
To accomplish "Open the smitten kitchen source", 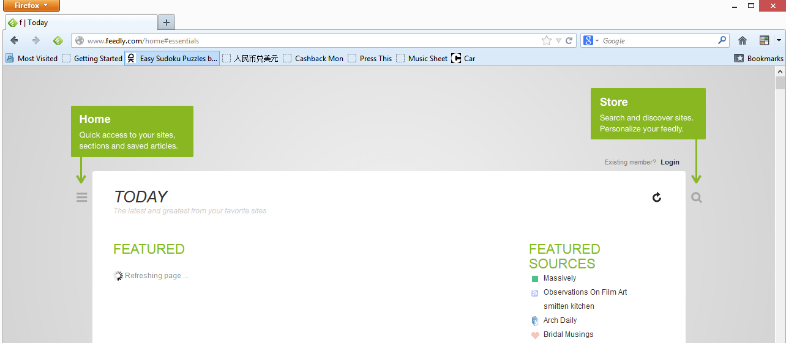I will point(569,306).
